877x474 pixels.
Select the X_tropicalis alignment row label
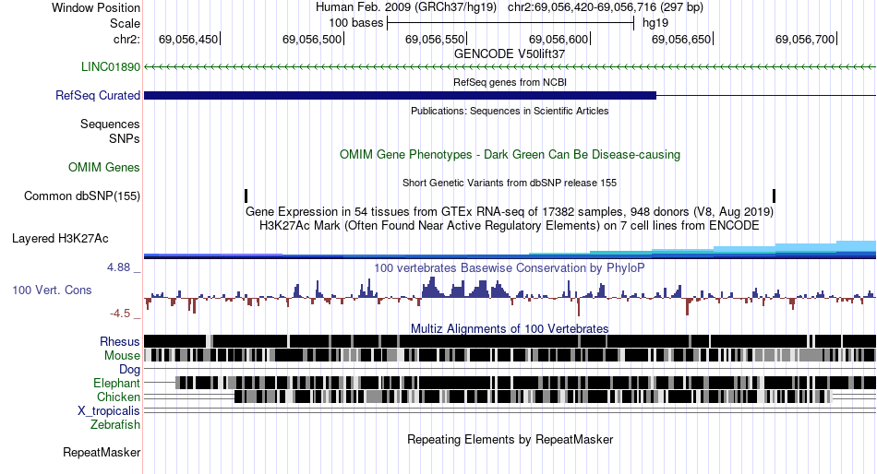(x=109, y=411)
